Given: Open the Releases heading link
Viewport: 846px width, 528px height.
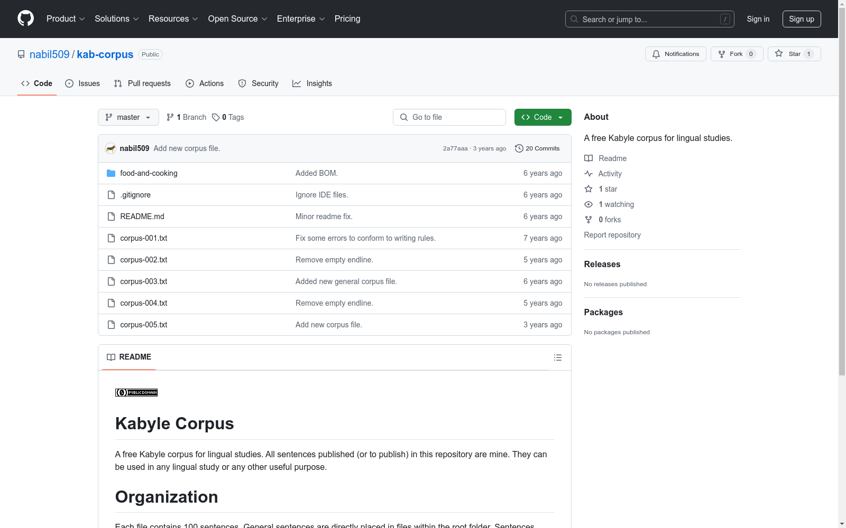Looking at the screenshot, I should click(602, 264).
